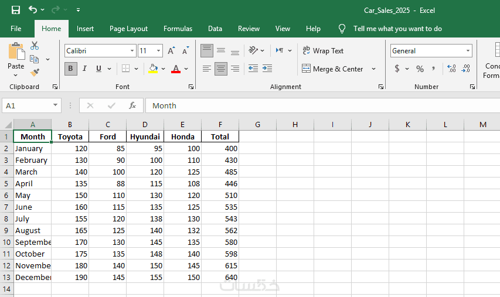Click the Undo arrow icon
Viewport: 500px width, 297px height.
point(32,9)
